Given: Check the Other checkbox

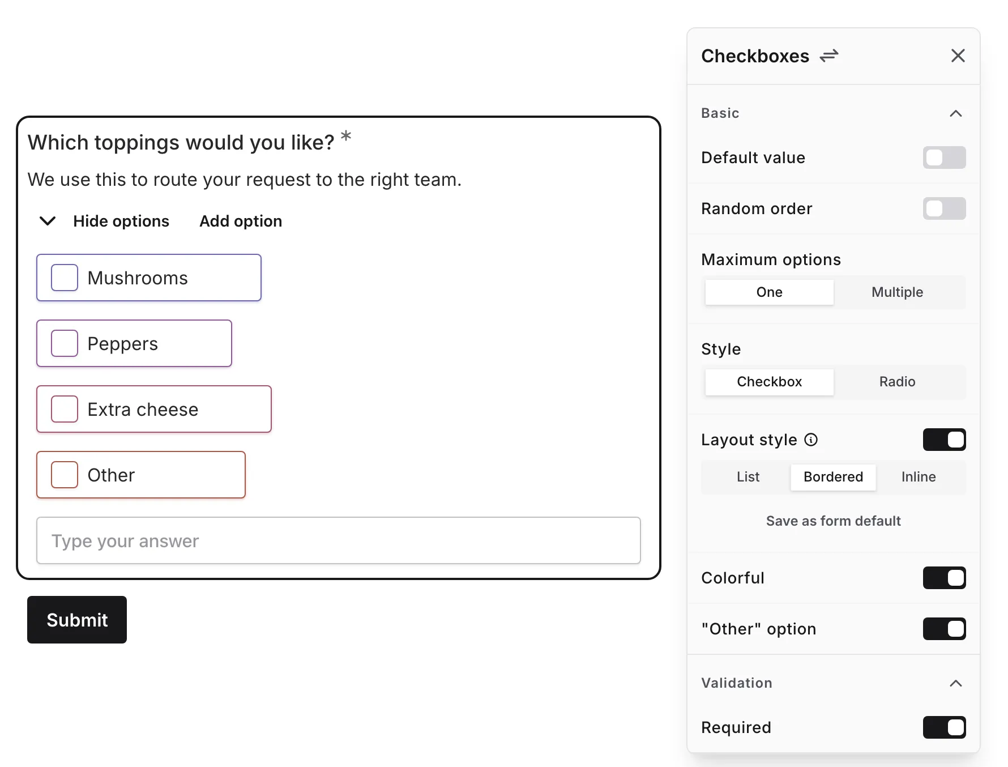Looking at the screenshot, I should 65,475.
